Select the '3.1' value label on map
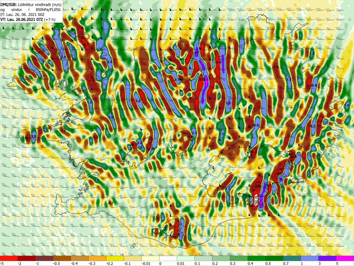This screenshot has height=266, width=354. coord(177,79)
